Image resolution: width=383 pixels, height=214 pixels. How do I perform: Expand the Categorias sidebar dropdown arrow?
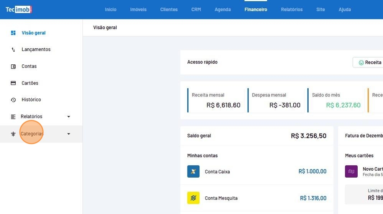click(69, 134)
